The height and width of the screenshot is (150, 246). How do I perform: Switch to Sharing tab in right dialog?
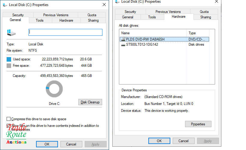coord(205,17)
